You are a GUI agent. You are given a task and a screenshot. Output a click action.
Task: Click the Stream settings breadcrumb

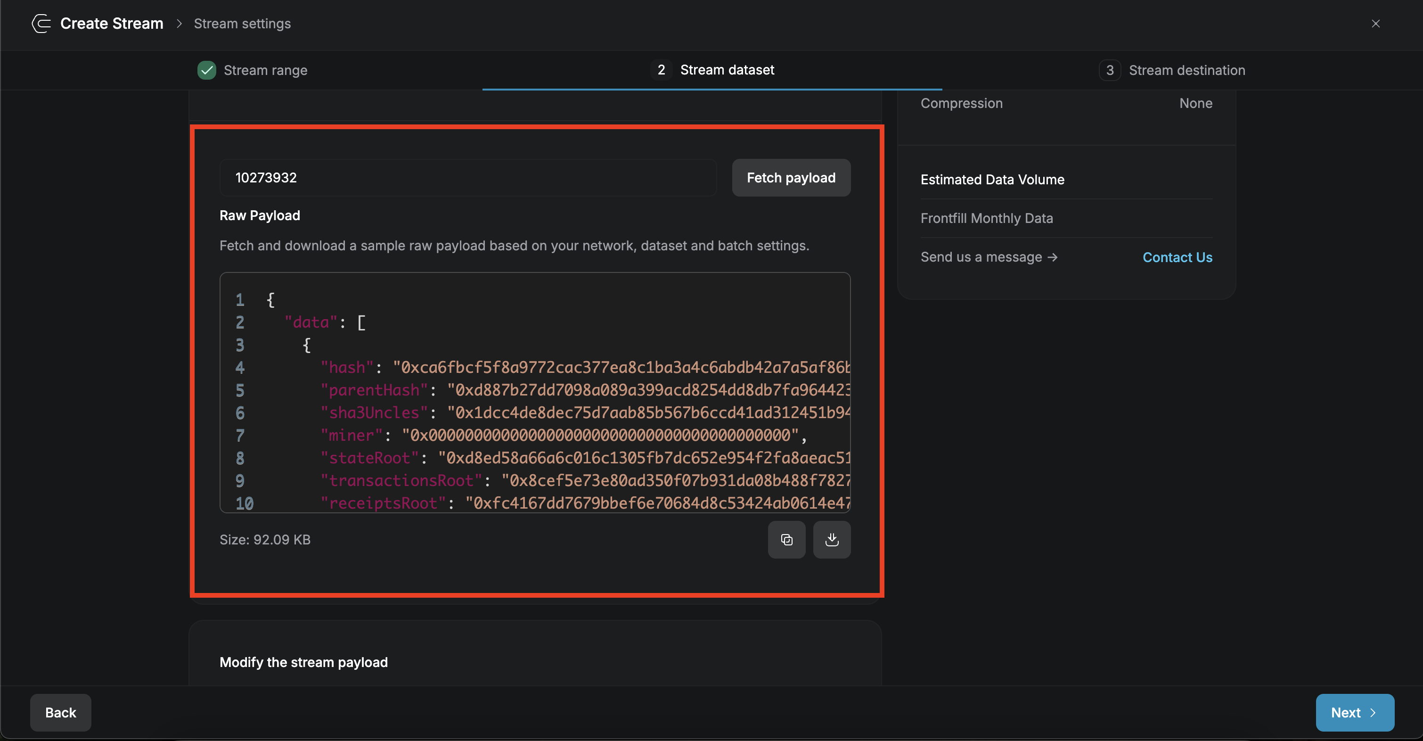(x=242, y=24)
